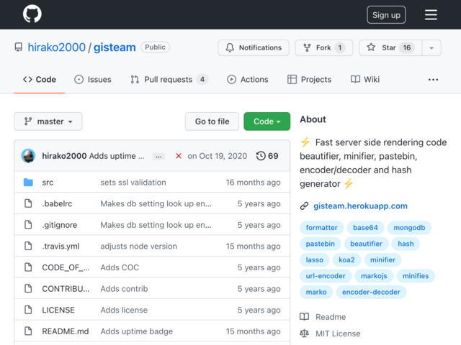
Task: Open 'Adds uptime badge' commit message
Action: click(x=137, y=331)
